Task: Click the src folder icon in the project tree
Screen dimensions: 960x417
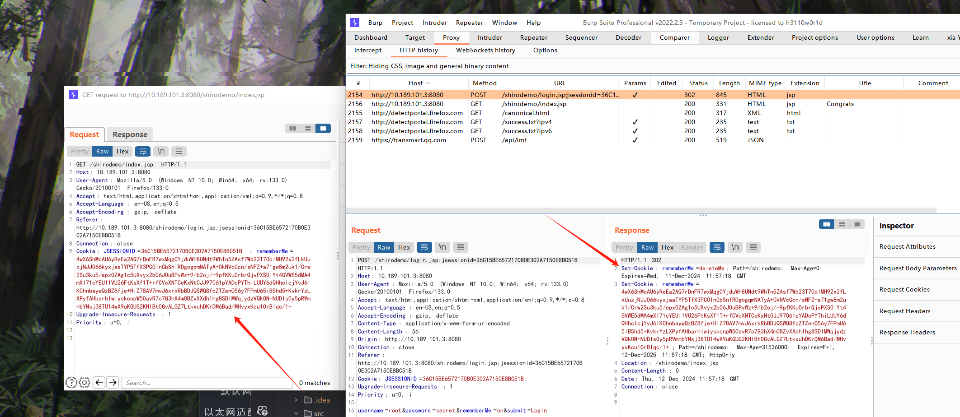Action: [308, 413]
